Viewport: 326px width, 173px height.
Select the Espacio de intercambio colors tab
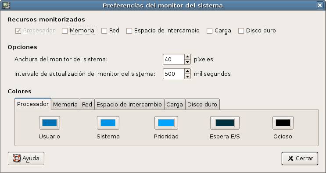[129, 104]
